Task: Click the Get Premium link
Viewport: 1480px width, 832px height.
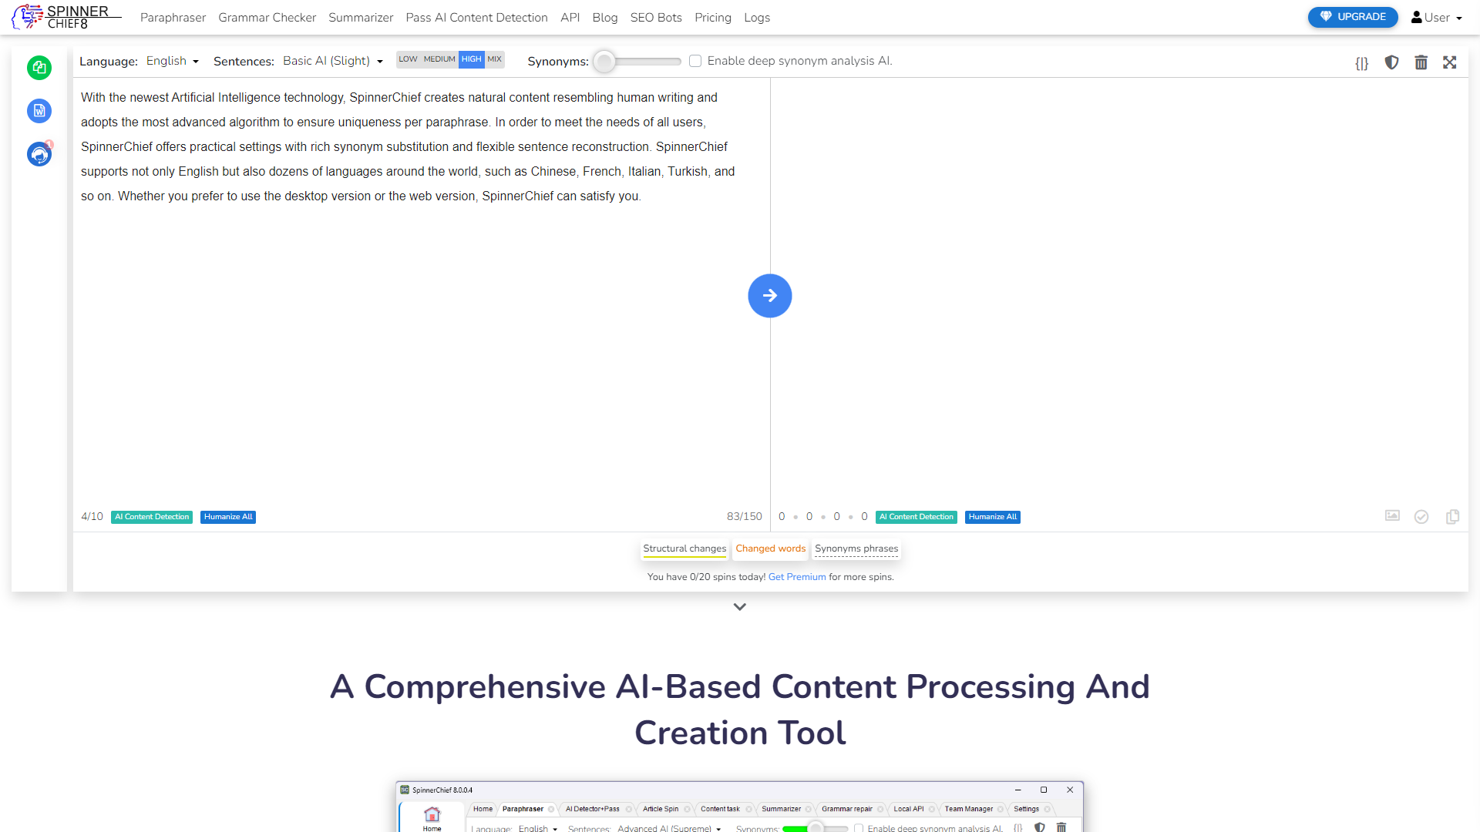Action: pos(796,577)
